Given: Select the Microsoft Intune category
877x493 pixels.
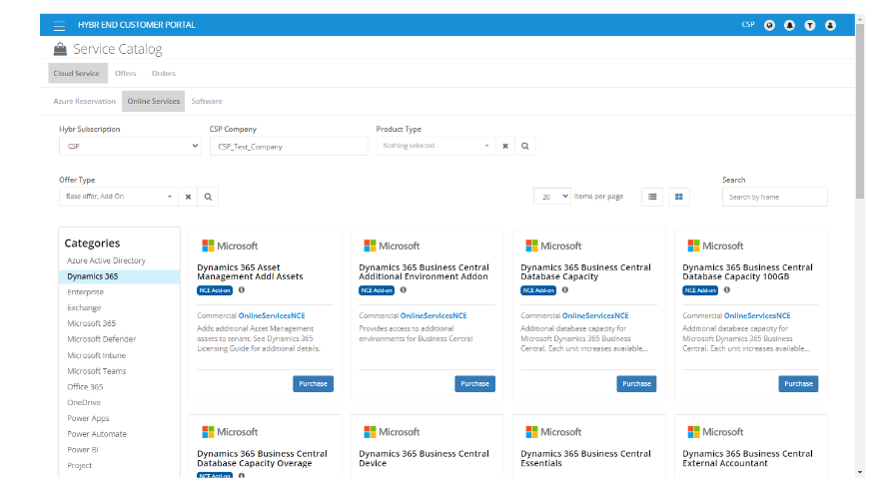Looking at the screenshot, I should 97,355.
